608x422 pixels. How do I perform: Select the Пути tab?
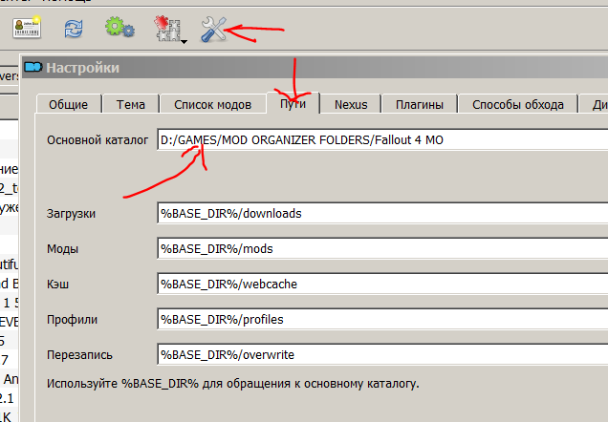[293, 104]
